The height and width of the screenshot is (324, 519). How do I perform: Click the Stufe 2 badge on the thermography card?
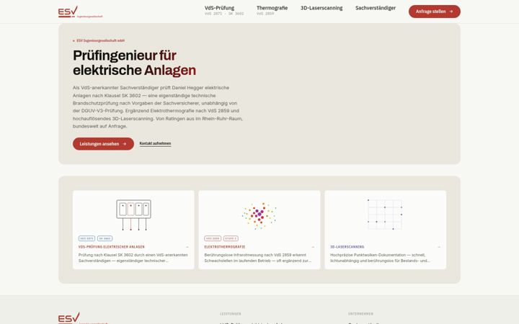click(231, 238)
